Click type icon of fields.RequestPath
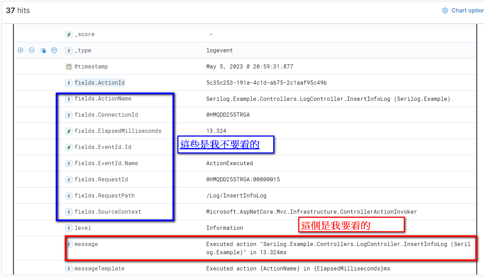The height and width of the screenshot is (278, 484). click(69, 196)
